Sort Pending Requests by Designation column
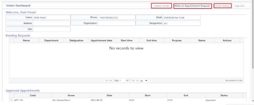This screenshot has width=254, height=105. (x=77, y=41)
